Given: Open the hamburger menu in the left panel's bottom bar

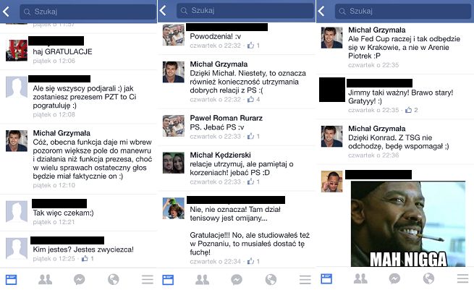Looking at the screenshot, I should (x=148, y=279).
